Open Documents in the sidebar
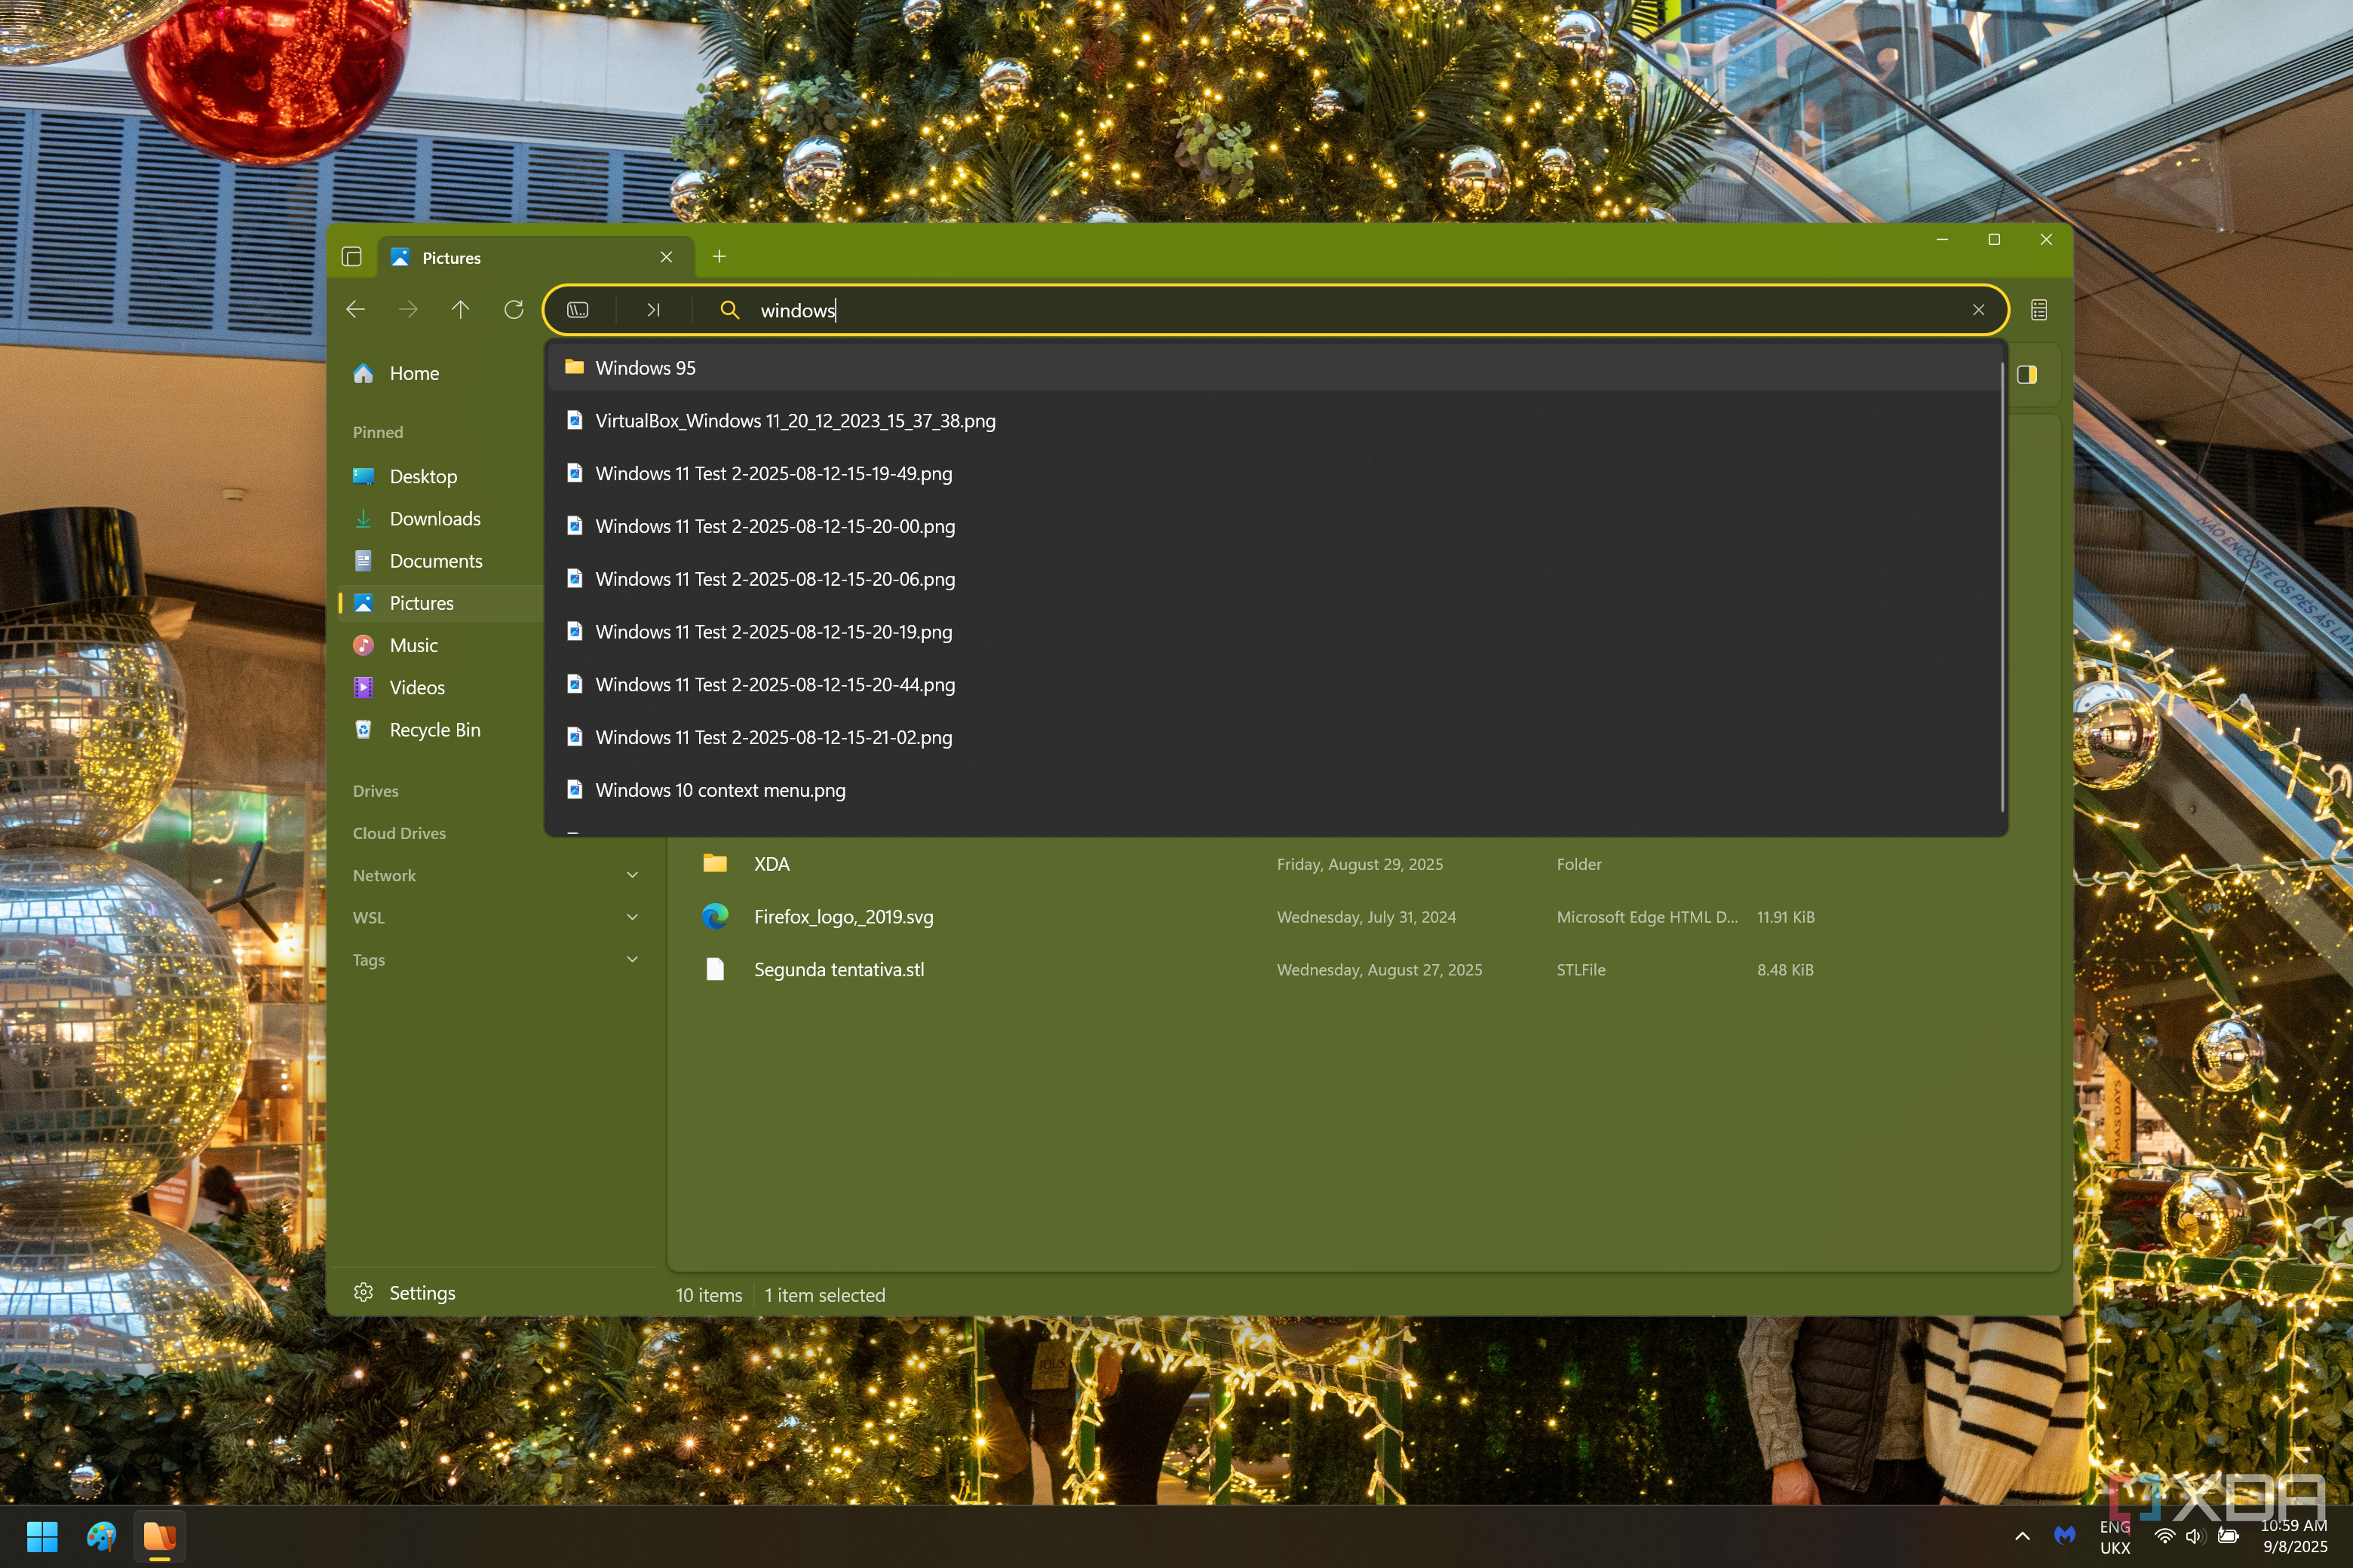The image size is (2353, 1568). (441, 561)
